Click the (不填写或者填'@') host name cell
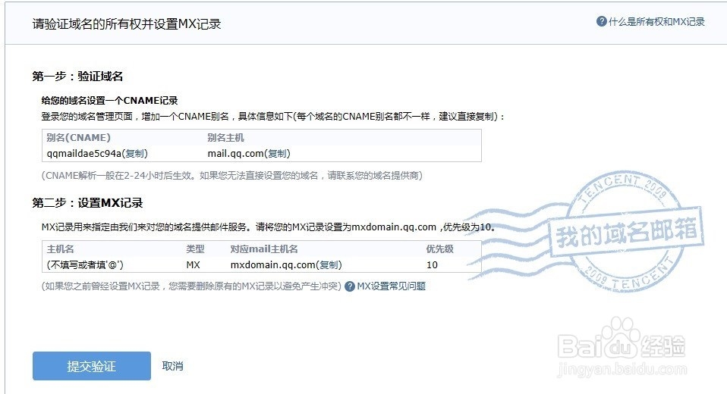727x394 pixels. [85, 265]
